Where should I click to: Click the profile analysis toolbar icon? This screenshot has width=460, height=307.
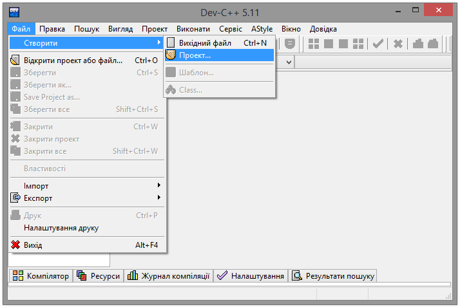(x=417, y=44)
